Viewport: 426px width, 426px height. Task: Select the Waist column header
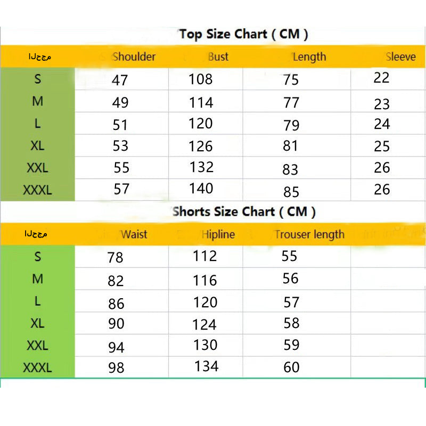(x=134, y=234)
